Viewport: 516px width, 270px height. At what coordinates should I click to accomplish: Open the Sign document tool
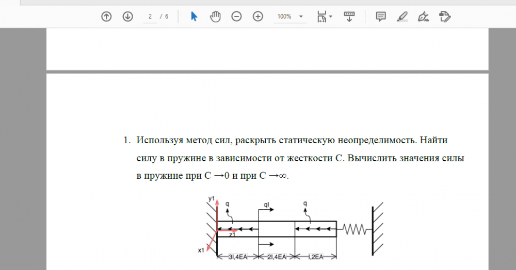(424, 16)
